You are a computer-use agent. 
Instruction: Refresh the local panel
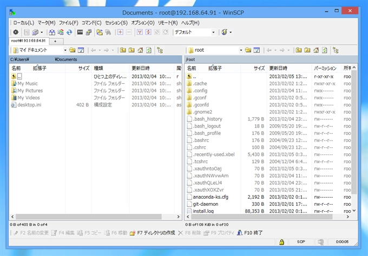[149, 50]
